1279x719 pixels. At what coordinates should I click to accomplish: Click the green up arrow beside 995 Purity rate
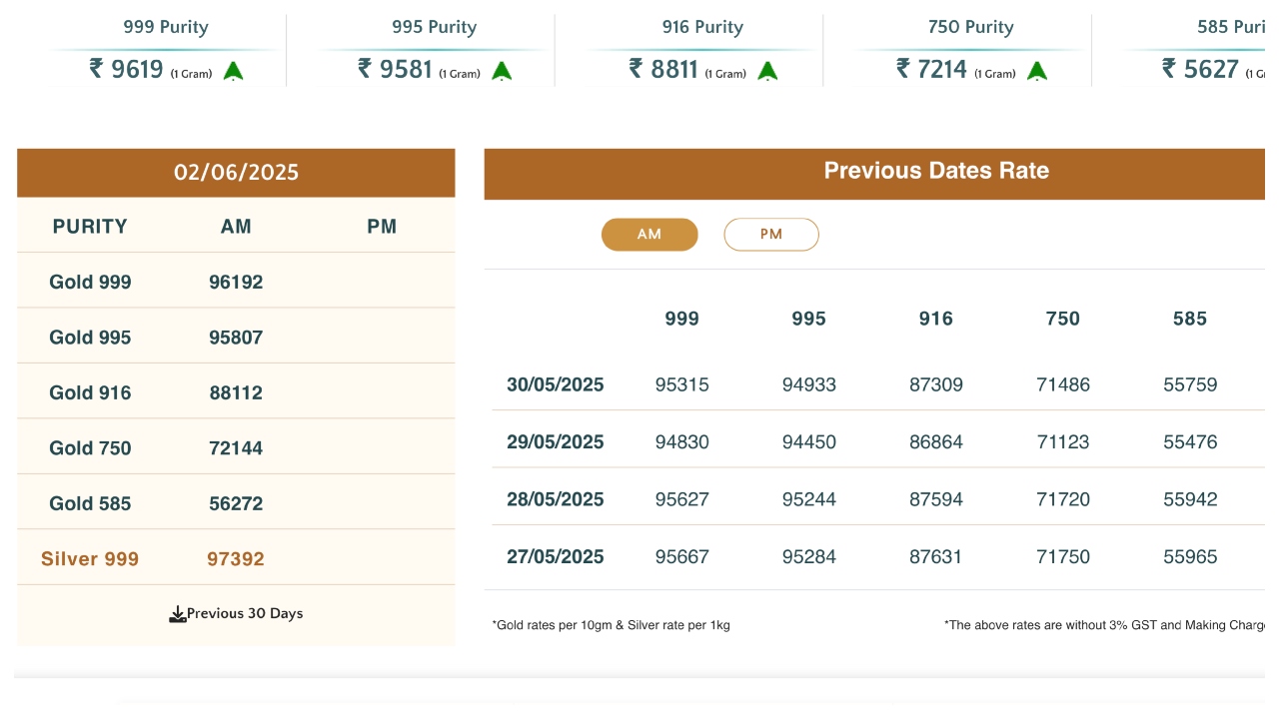pyautogui.click(x=502, y=71)
